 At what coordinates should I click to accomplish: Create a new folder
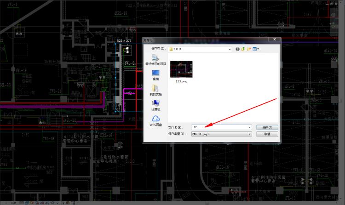click(x=248, y=49)
